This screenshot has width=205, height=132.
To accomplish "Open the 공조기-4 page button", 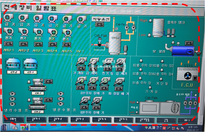I will point(102,120).
